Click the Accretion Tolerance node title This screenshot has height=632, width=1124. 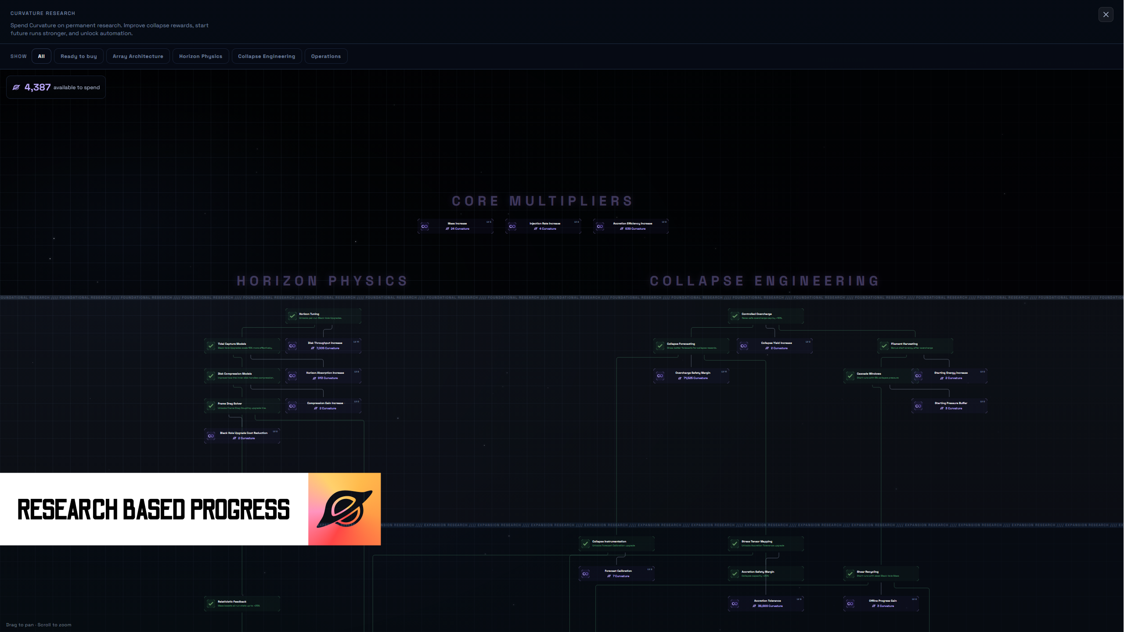pos(767,601)
